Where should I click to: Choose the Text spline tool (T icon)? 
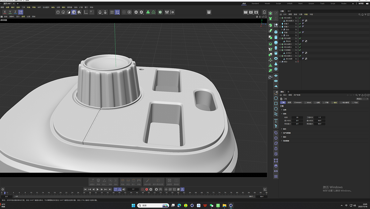coord(276,121)
